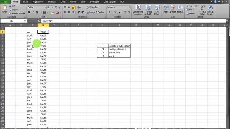The image size is (230, 129).
Task: Switch to the Formulas tab
Action: 52,2
